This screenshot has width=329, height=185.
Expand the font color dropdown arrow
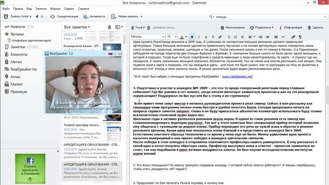186,37
